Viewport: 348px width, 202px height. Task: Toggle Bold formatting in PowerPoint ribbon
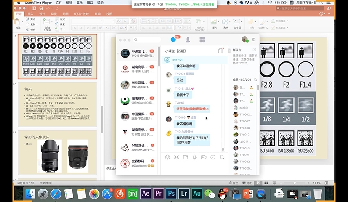click(74, 28)
